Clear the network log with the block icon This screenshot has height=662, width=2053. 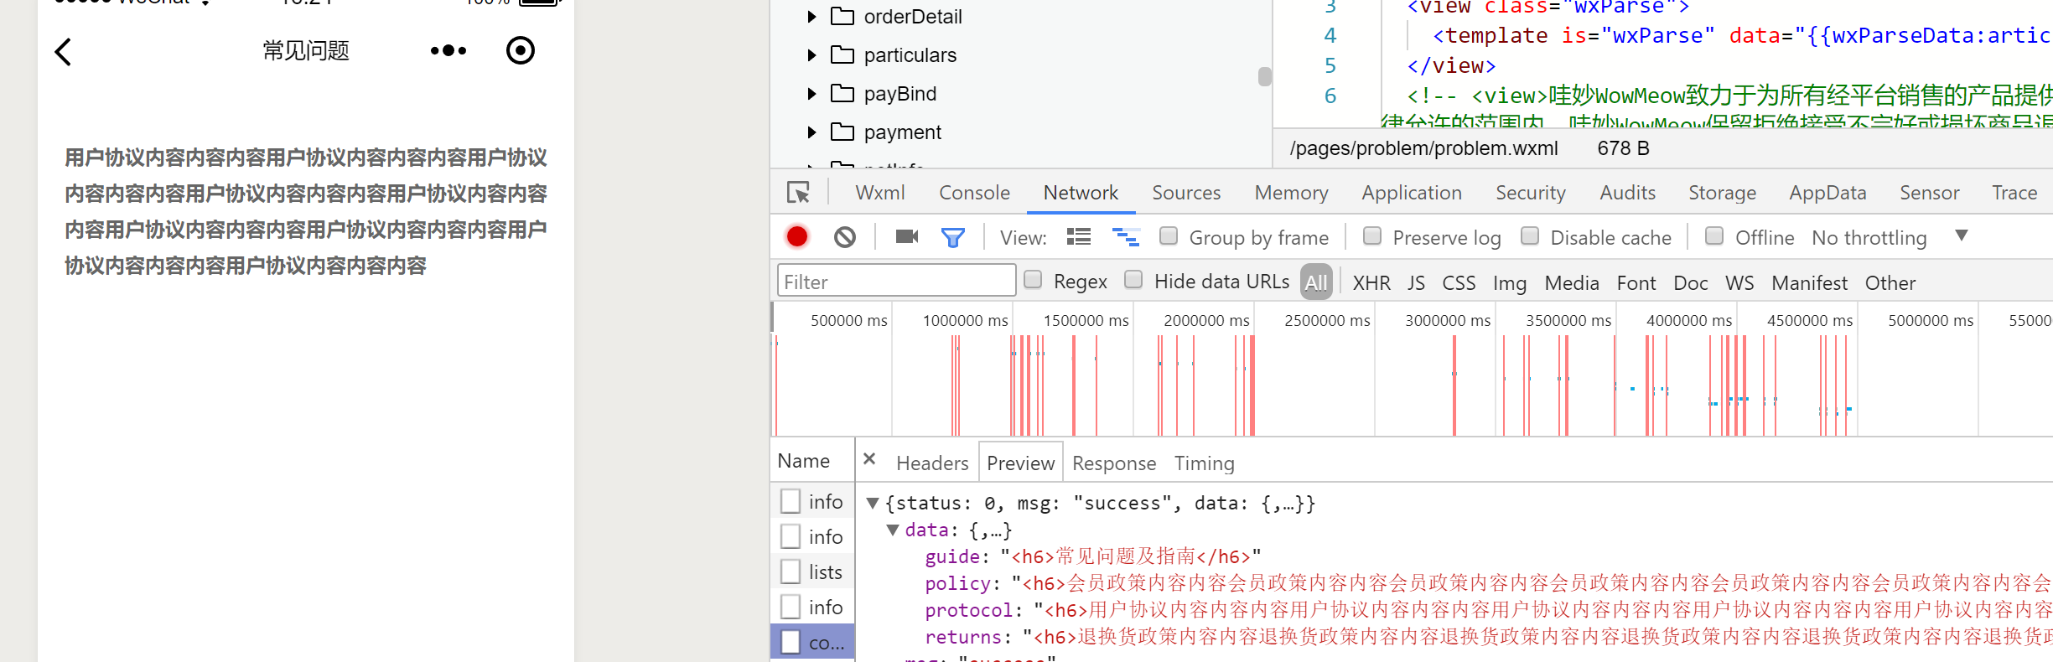pyautogui.click(x=845, y=237)
